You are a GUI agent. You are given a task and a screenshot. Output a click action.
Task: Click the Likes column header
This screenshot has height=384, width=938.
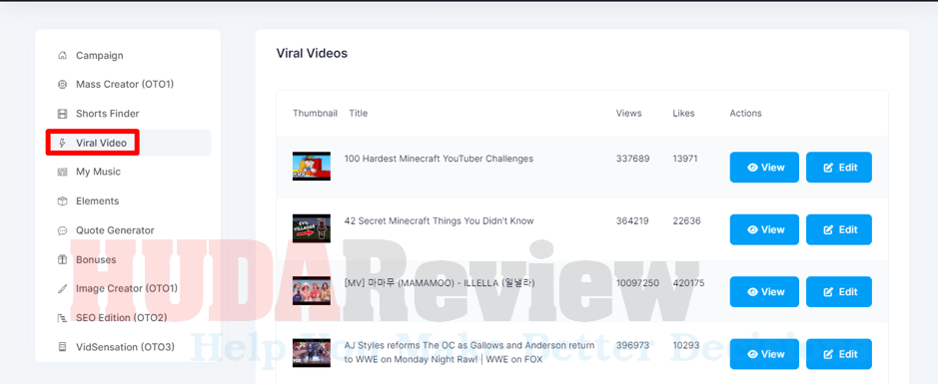(683, 113)
